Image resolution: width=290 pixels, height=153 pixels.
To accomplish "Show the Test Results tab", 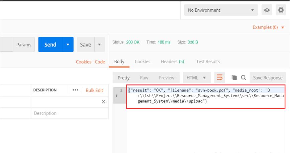I will coord(208,61).
